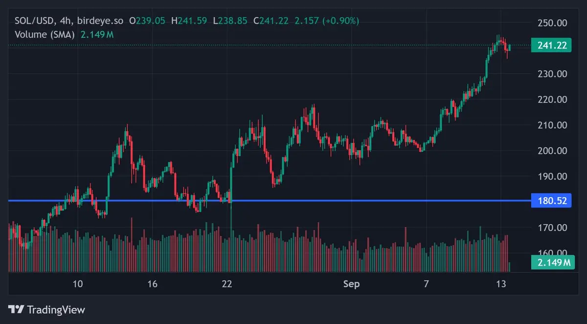
Task: Click the 13 date label on time axis
Action: click(x=500, y=284)
